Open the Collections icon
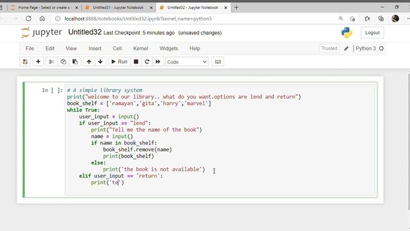The width and height of the screenshot is (410, 231). (381, 19)
